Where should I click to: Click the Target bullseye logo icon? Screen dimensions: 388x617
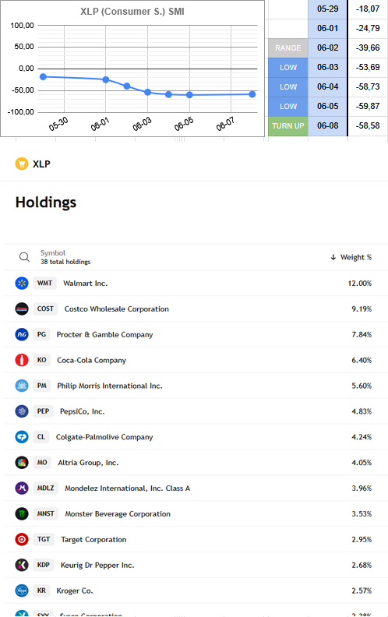pyautogui.click(x=22, y=539)
